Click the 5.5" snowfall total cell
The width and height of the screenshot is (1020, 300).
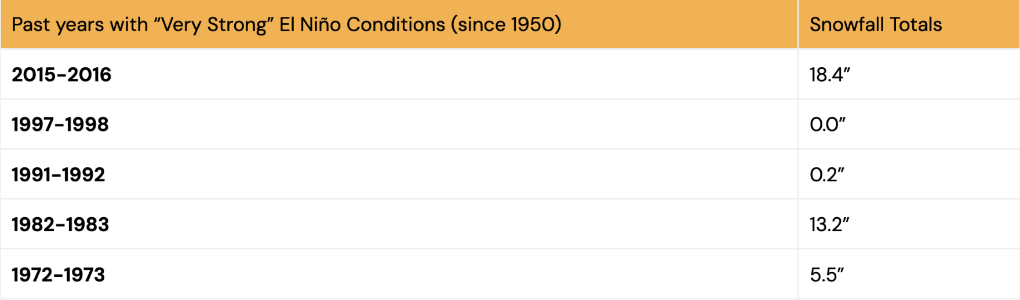(827, 275)
